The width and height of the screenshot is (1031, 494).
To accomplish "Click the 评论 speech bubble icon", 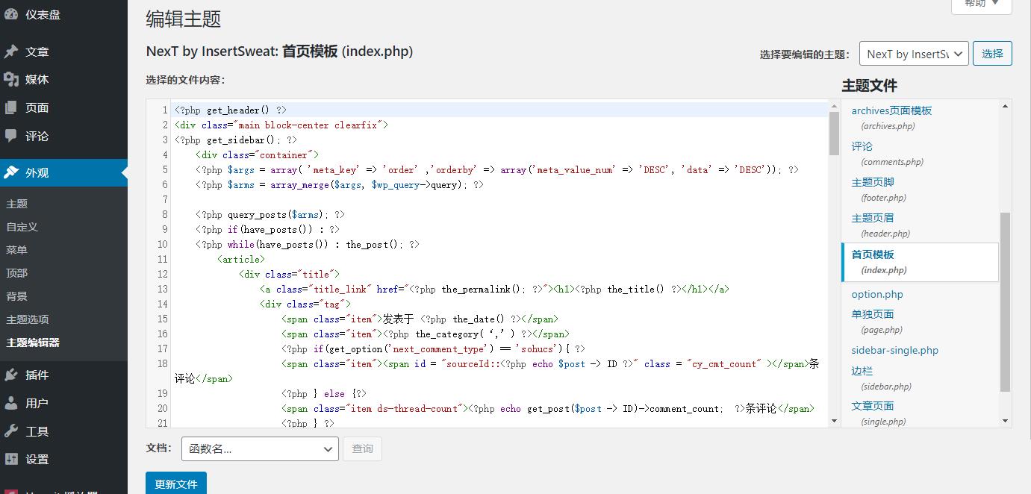I will (x=11, y=136).
